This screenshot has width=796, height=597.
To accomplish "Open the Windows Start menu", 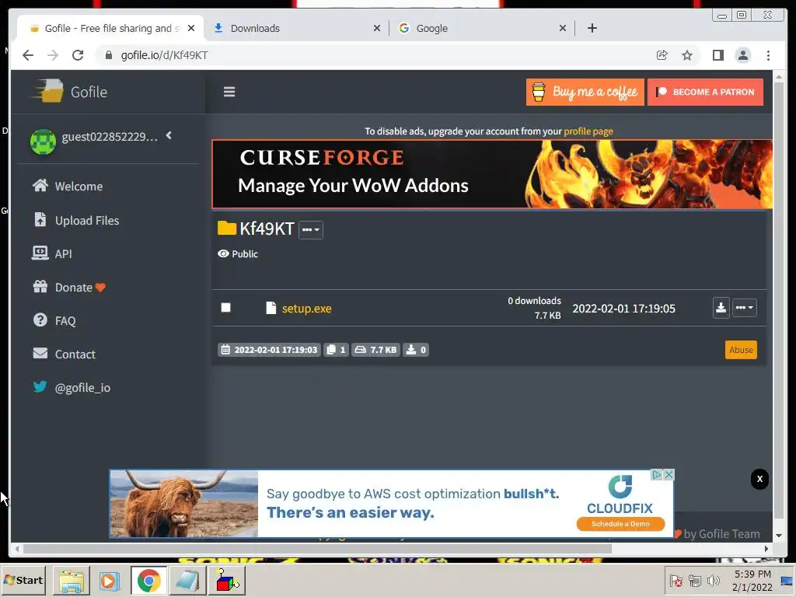I will coord(23,580).
